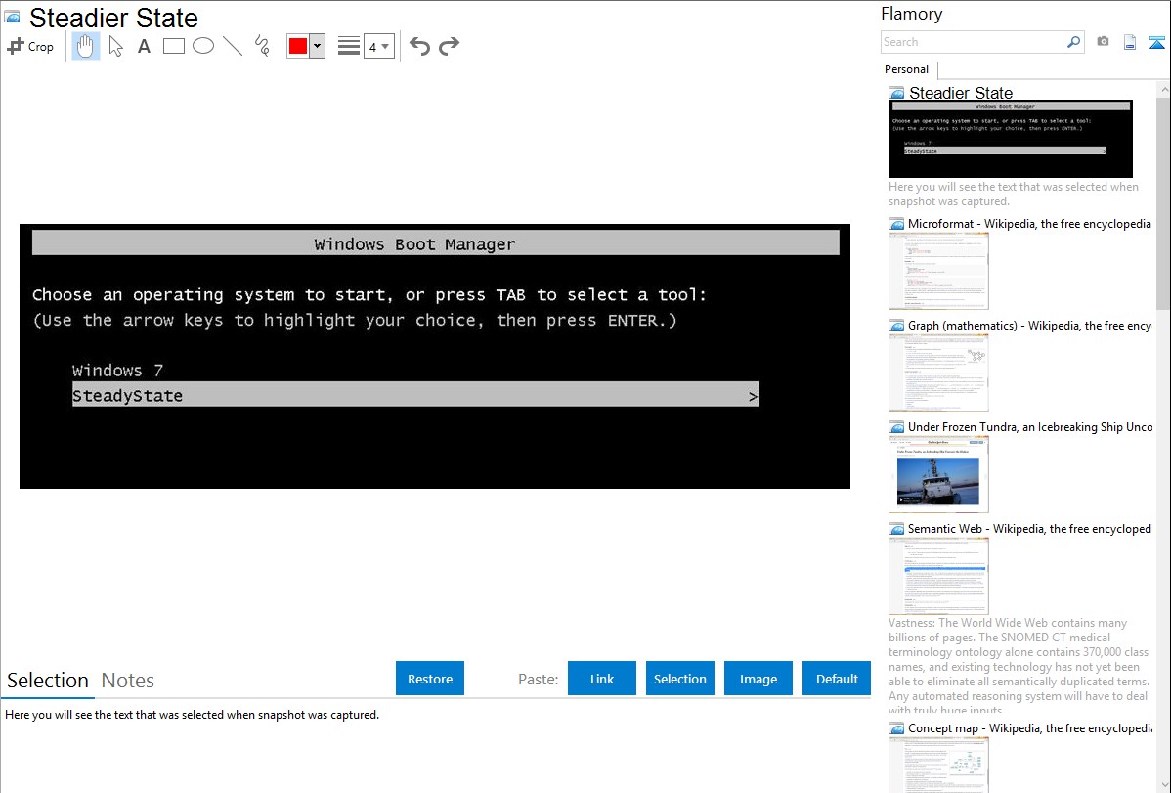This screenshot has width=1171, height=793.
Task: Click the Under Frozen Tundra title text
Action: (1030, 426)
